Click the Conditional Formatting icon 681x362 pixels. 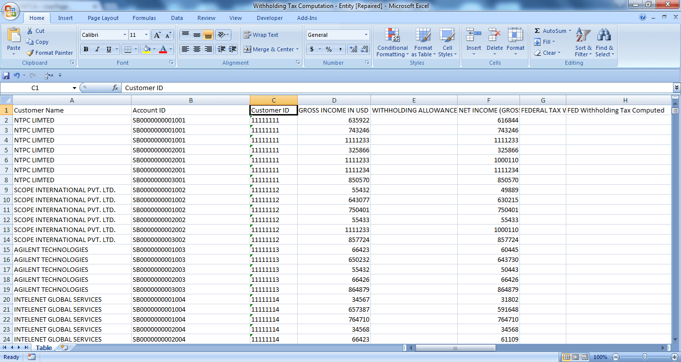pyautogui.click(x=392, y=35)
